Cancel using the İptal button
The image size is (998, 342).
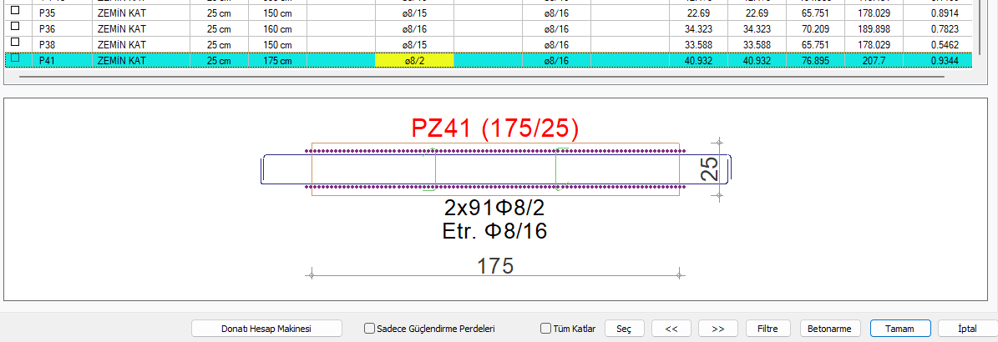coord(967,329)
